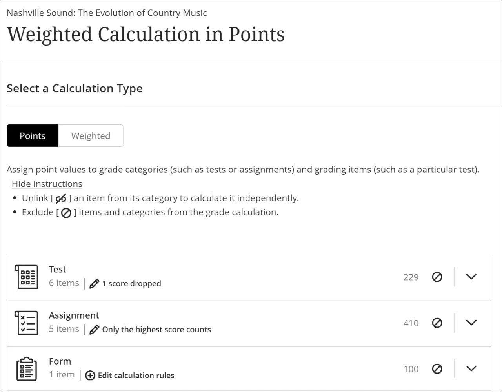
Task: Select the Points tab
Action: pyautogui.click(x=32, y=135)
